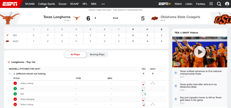
Task: Click pitch 3 green number badge
Action: pos(15,94)
